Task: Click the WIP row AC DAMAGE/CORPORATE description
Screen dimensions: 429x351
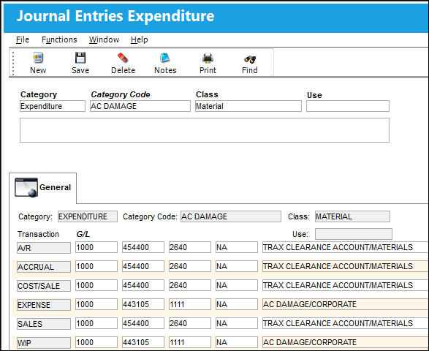Action: [345, 342]
